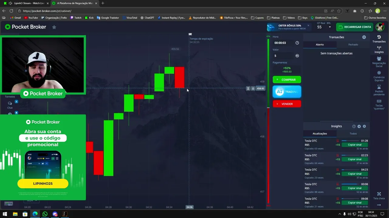Open the Transações sidebar icon
Image resolution: width=389 pixels, height=218 pixels.
click(x=379, y=39)
